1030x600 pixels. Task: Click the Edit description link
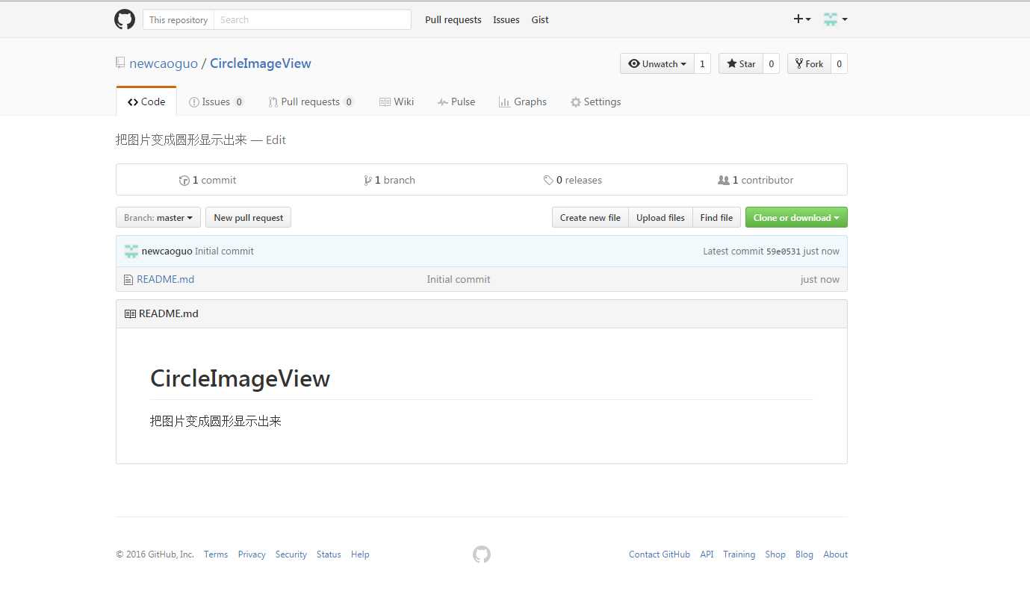(x=276, y=140)
